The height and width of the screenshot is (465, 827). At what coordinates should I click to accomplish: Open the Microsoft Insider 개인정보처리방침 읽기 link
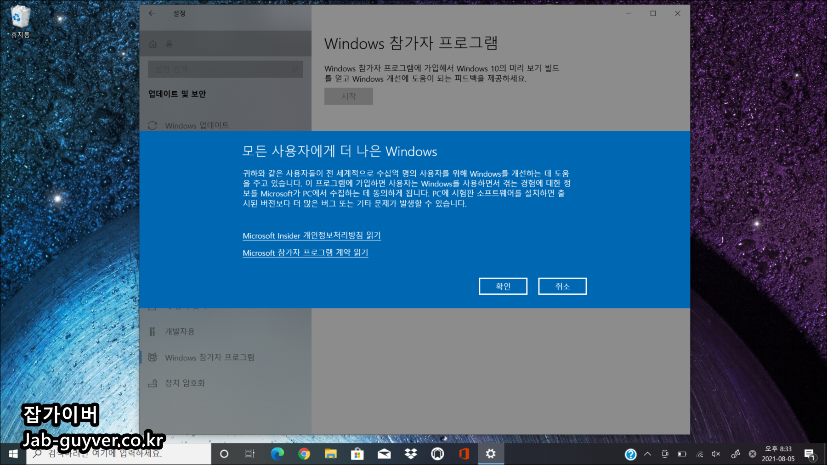click(x=312, y=235)
